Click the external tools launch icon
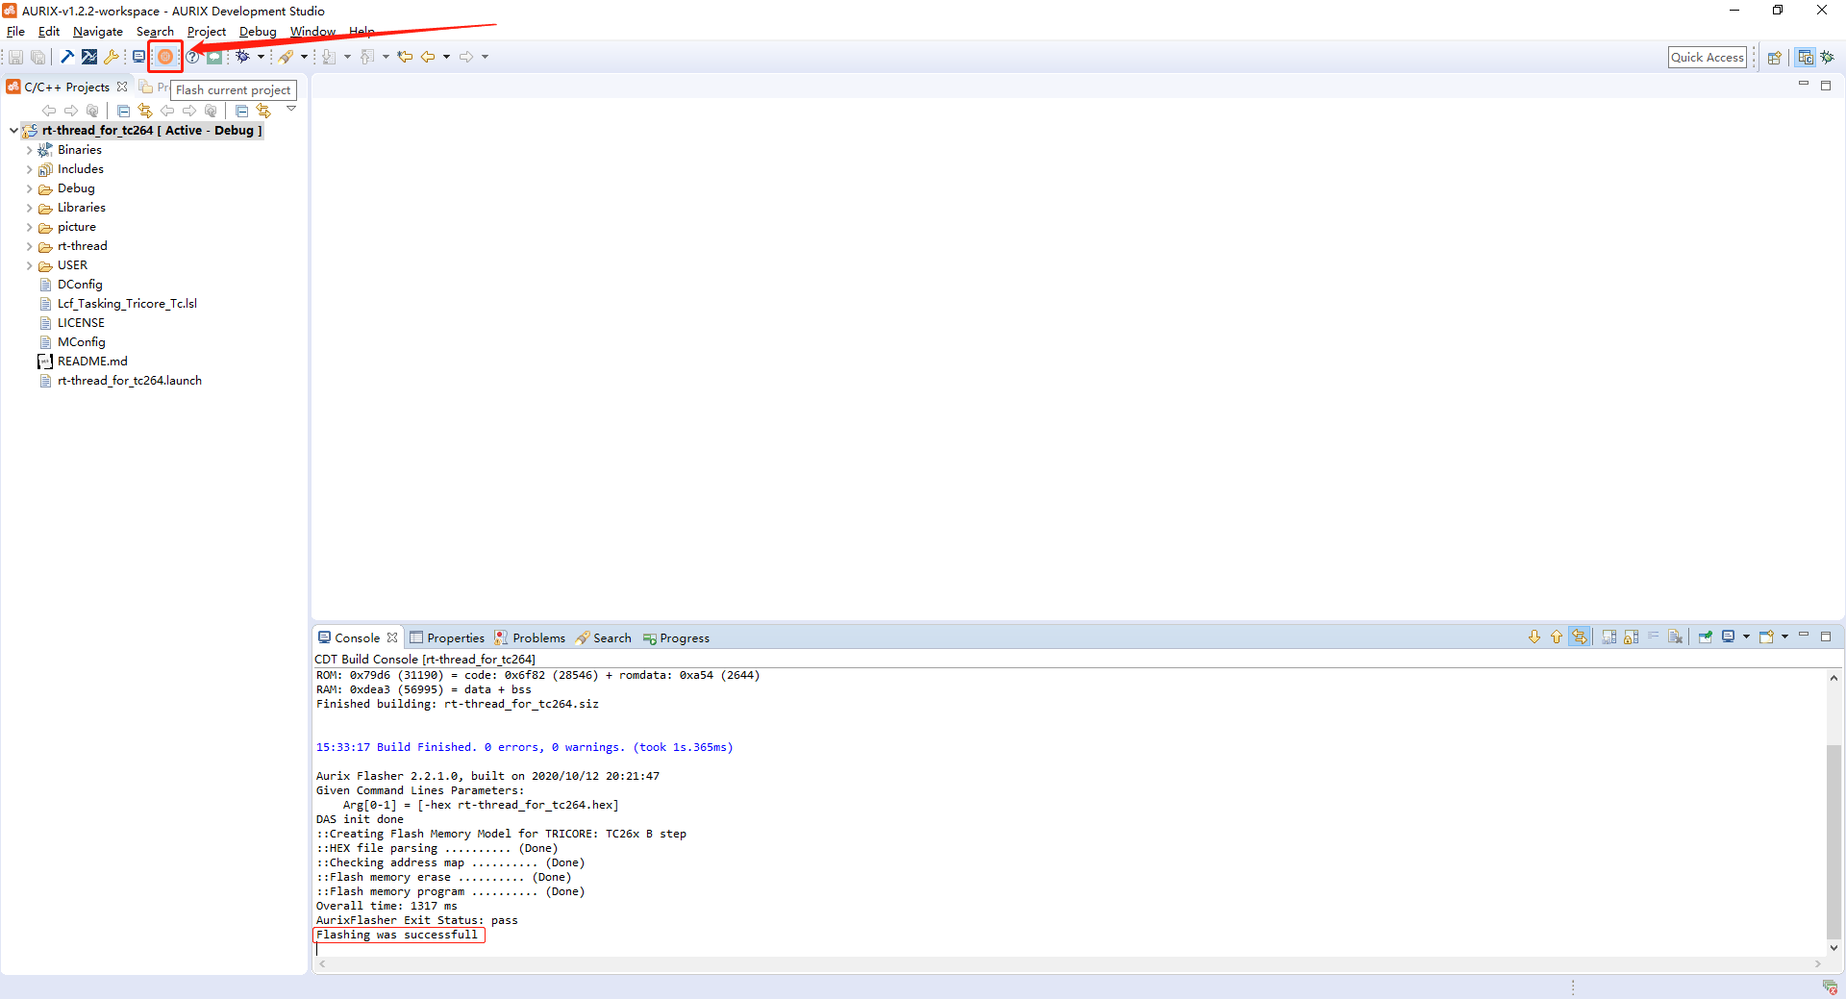 pos(287,57)
